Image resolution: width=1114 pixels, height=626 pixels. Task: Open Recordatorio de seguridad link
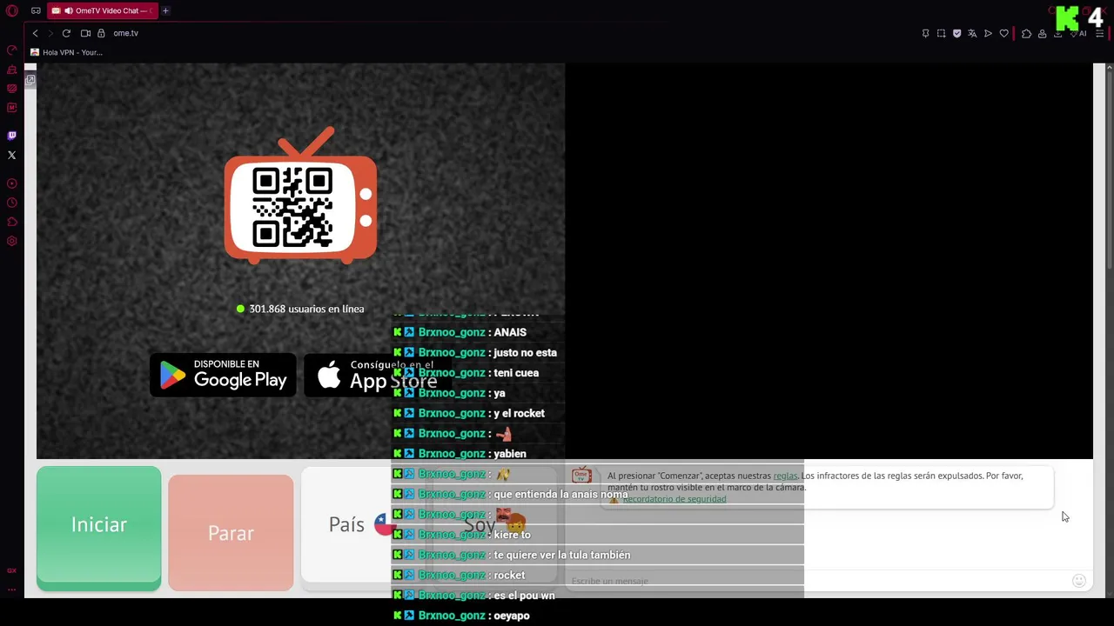[674, 499]
